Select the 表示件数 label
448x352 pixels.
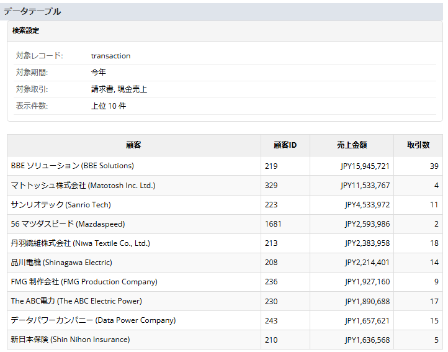(x=32, y=106)
